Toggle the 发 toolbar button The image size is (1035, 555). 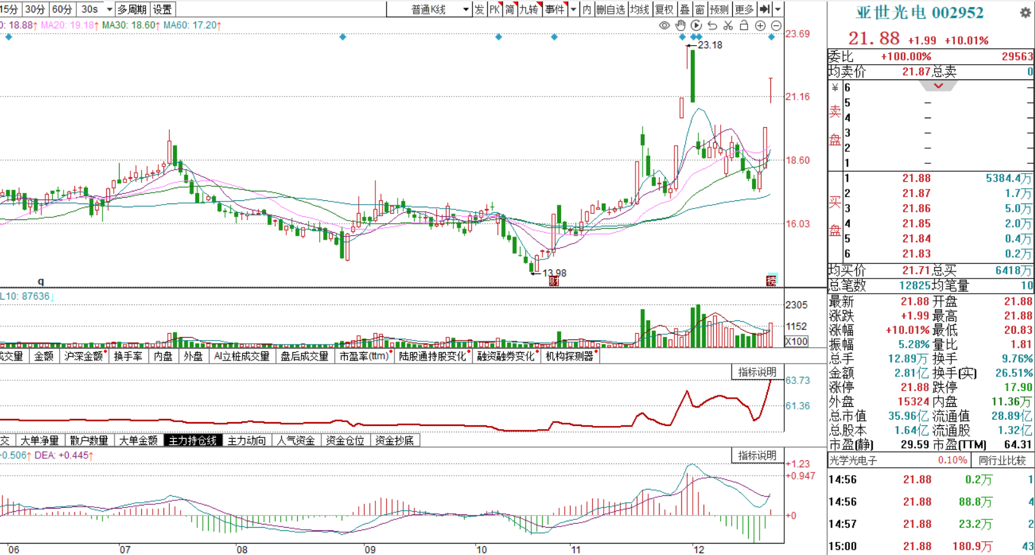tap(479, 9)
